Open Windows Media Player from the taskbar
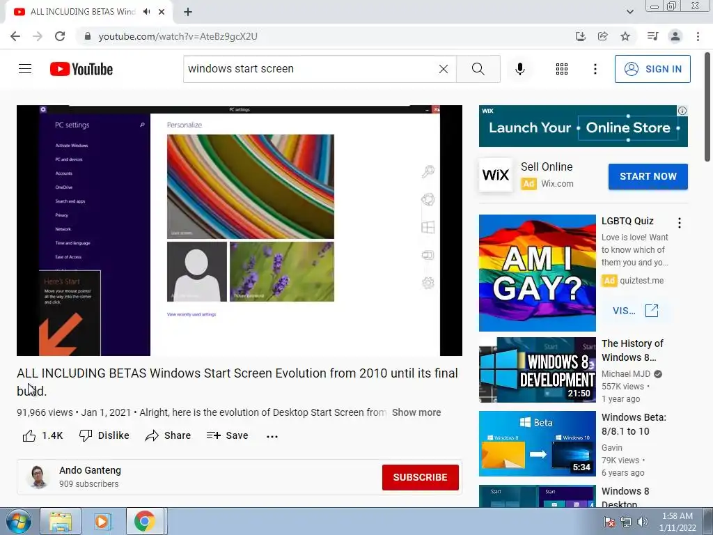This screenshot has width=713, height=535. point(102,521)
